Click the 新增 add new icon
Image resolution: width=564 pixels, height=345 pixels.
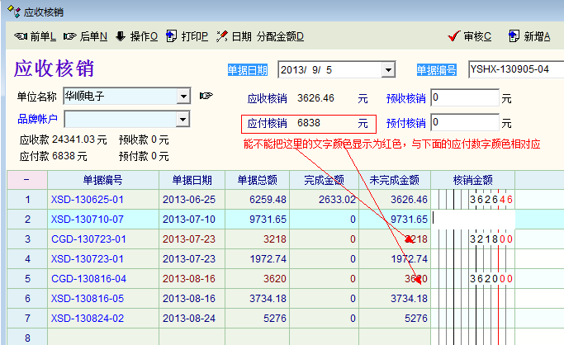pyautogui.click(x=514, y=36)
